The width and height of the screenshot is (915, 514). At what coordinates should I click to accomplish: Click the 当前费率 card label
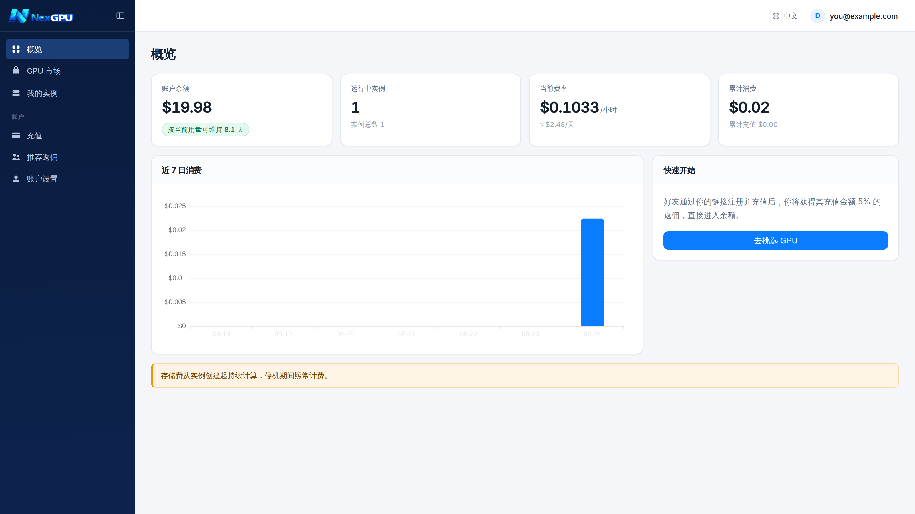pyautogui.click(x=553, y=89)
